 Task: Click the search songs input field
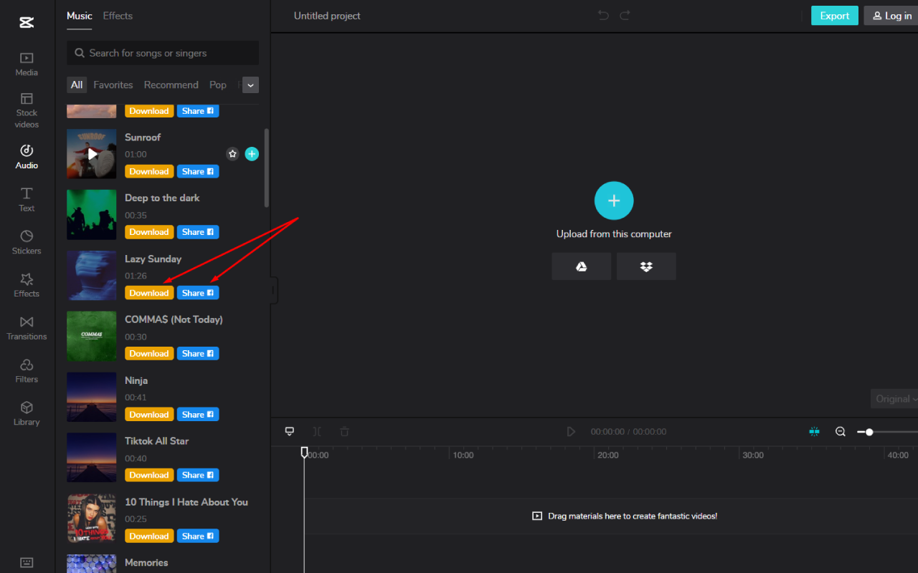(x=162, y=53)
